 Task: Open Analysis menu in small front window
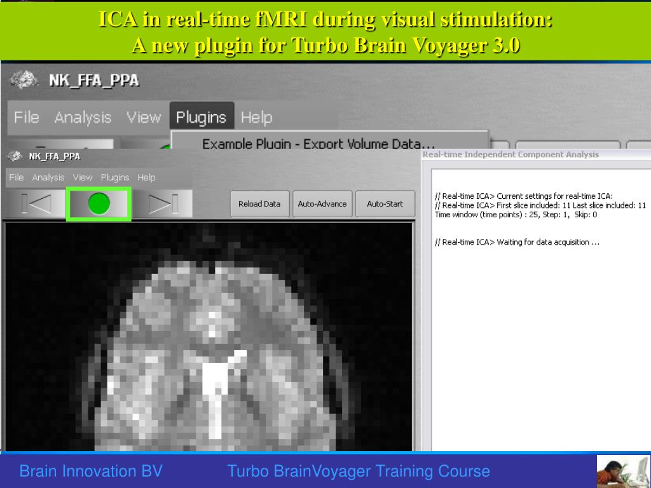pos(48,178)
